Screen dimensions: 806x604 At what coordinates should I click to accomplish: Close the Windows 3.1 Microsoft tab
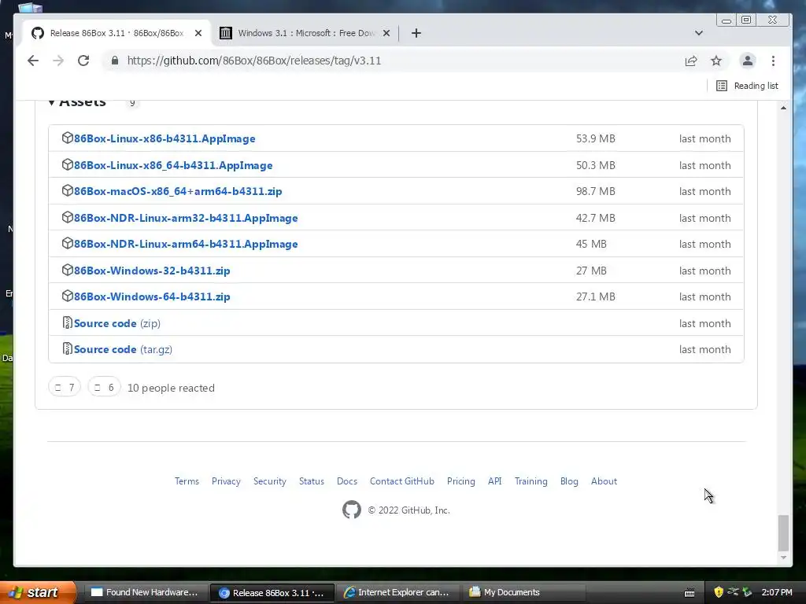coord(386,33)
